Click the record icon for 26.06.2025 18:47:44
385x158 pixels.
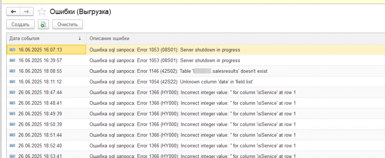[12, 92]
